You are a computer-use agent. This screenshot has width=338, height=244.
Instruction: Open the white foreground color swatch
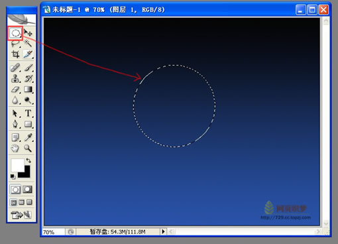tap(17, 165)
